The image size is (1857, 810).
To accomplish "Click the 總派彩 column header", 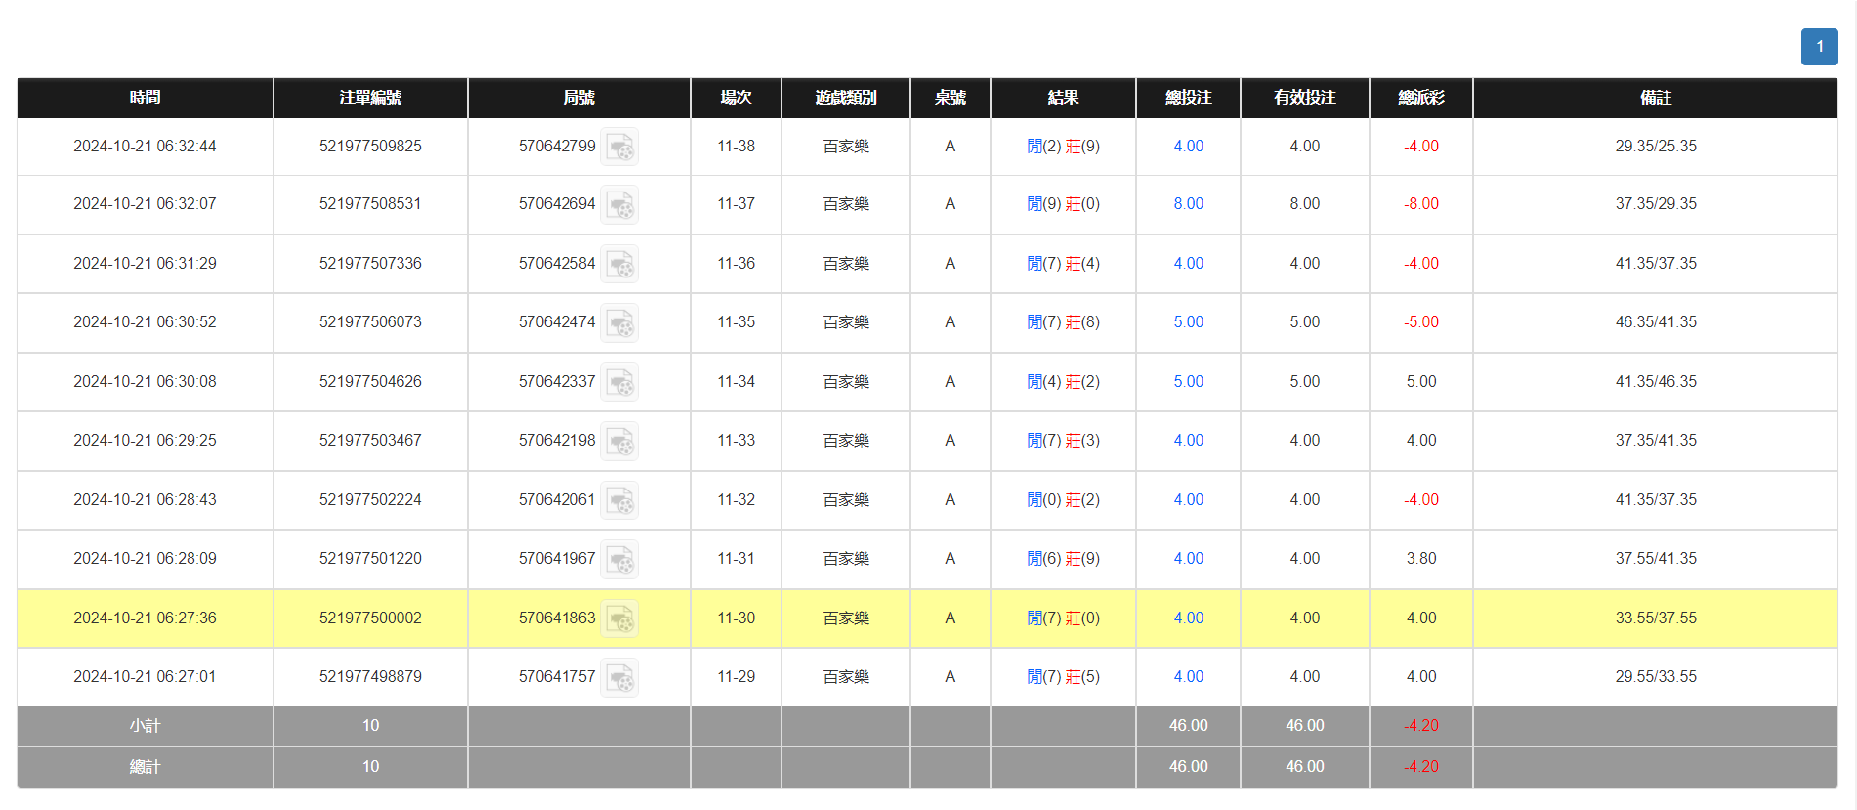I will [x=1420, y=98].
